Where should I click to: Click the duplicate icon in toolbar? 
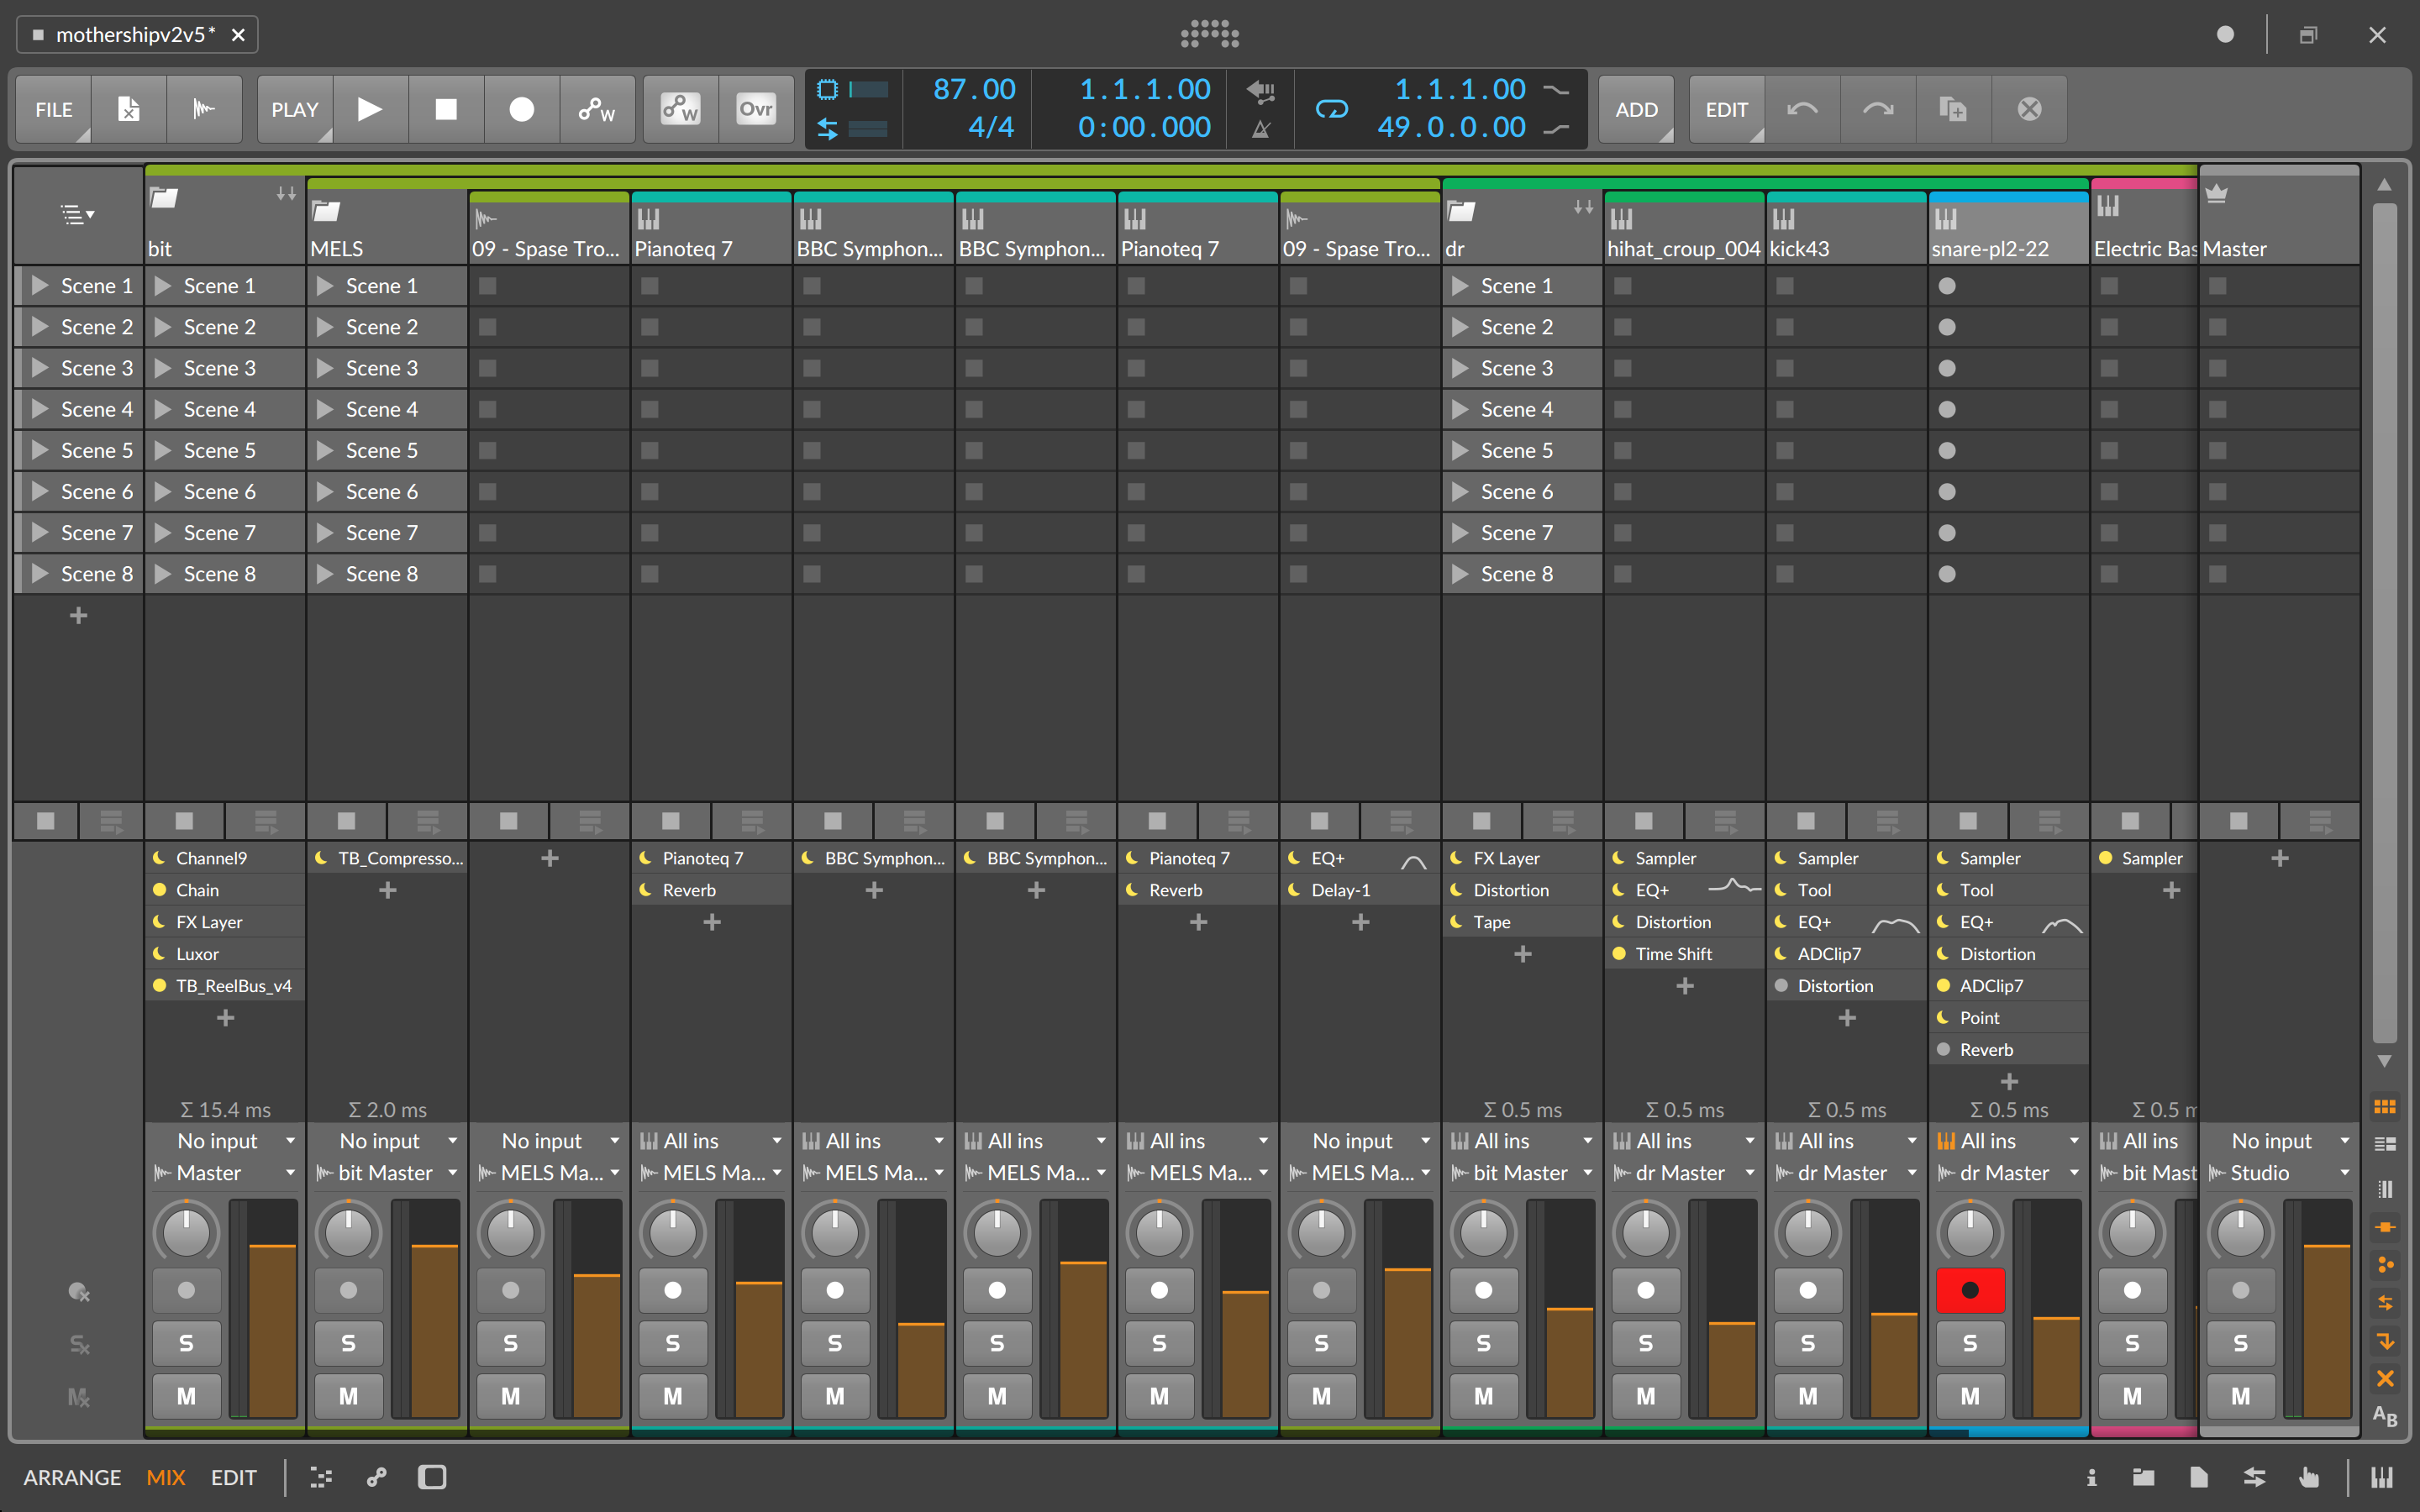(x=1953, y=109)
